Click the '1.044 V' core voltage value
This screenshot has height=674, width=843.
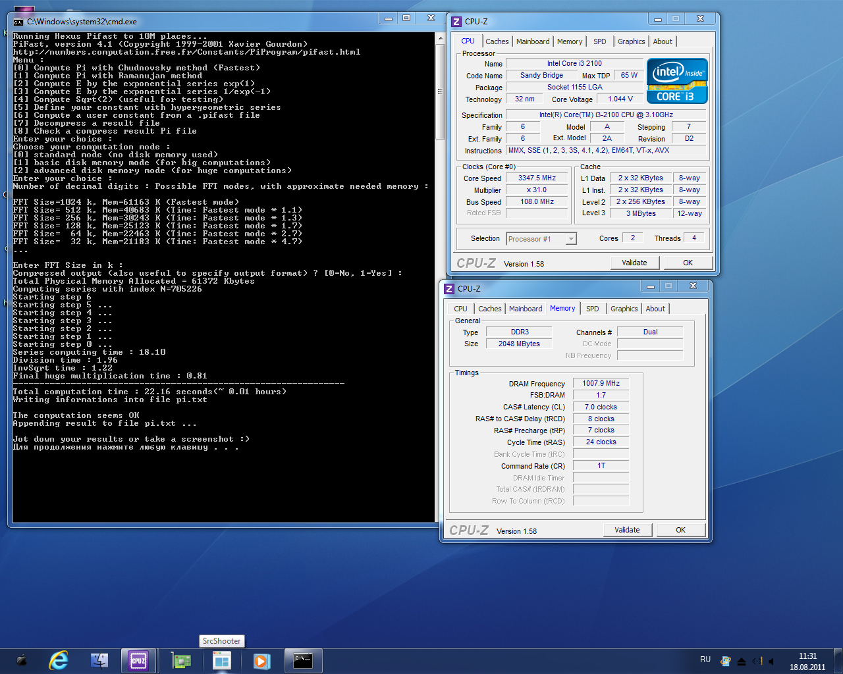coord(620,99)
